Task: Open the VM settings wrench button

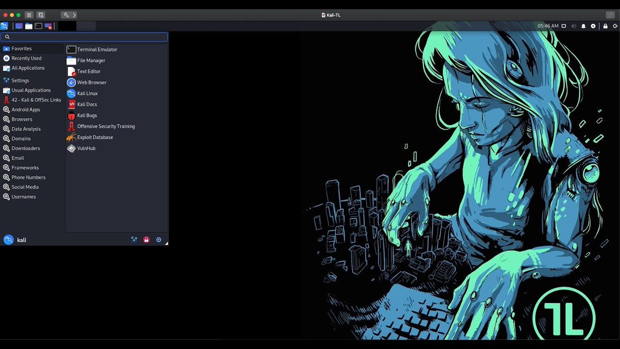Action: [66, 15]
